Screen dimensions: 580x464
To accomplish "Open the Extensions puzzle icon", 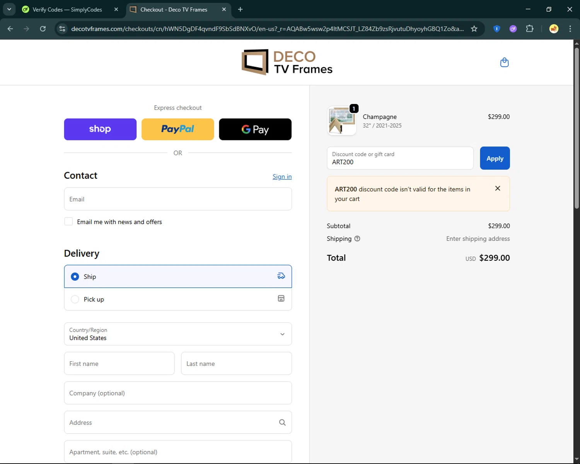I will click(x=530, y=29).
